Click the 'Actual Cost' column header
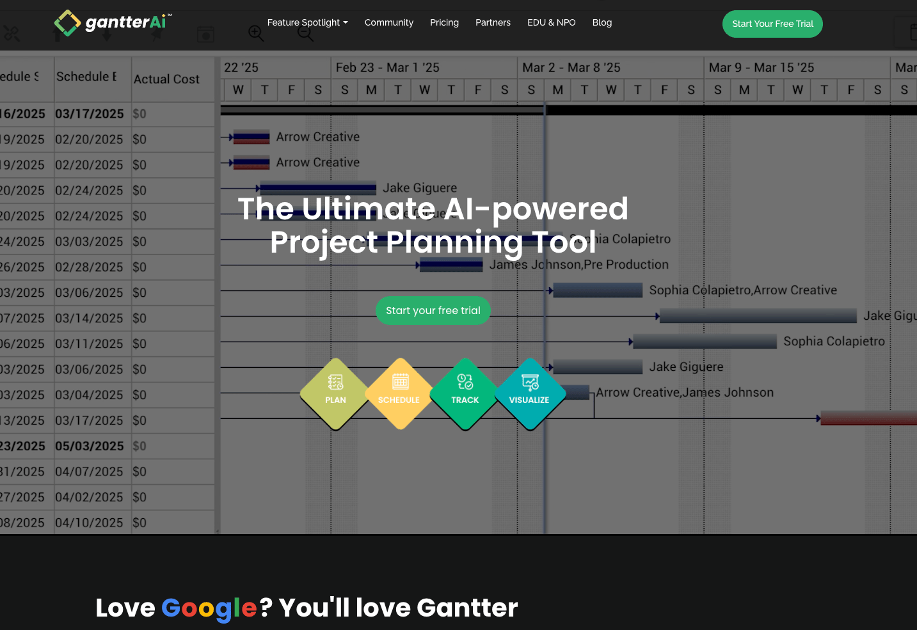The image size is (917, 630). 166,79
